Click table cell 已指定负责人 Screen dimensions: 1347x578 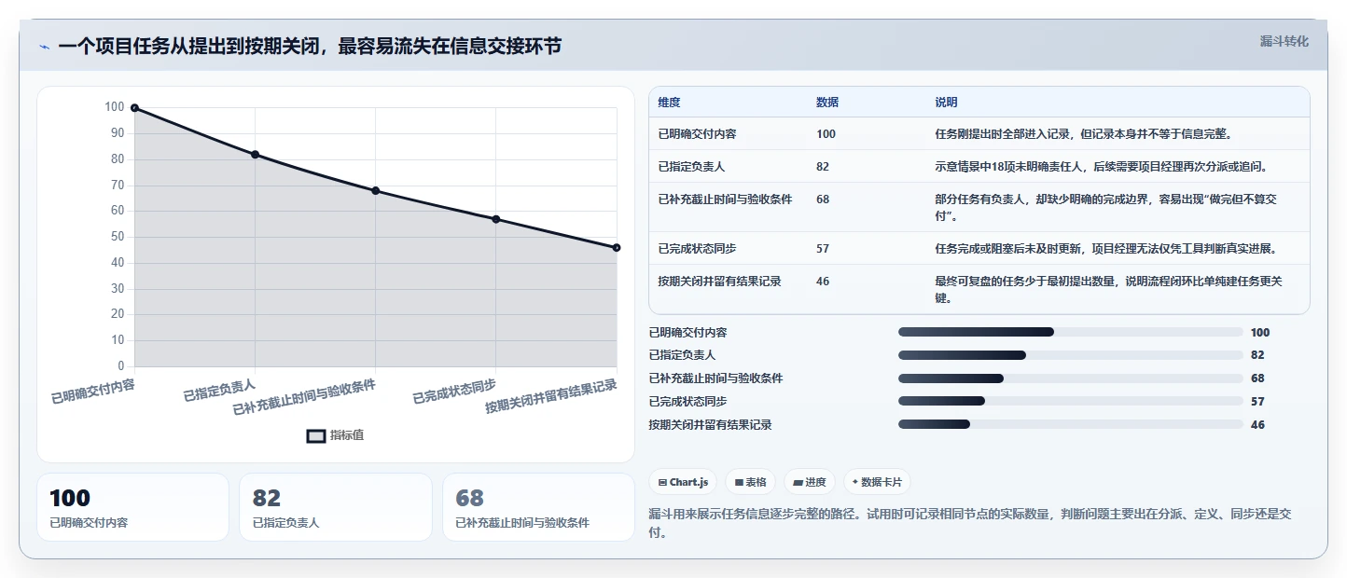point(691,167)
